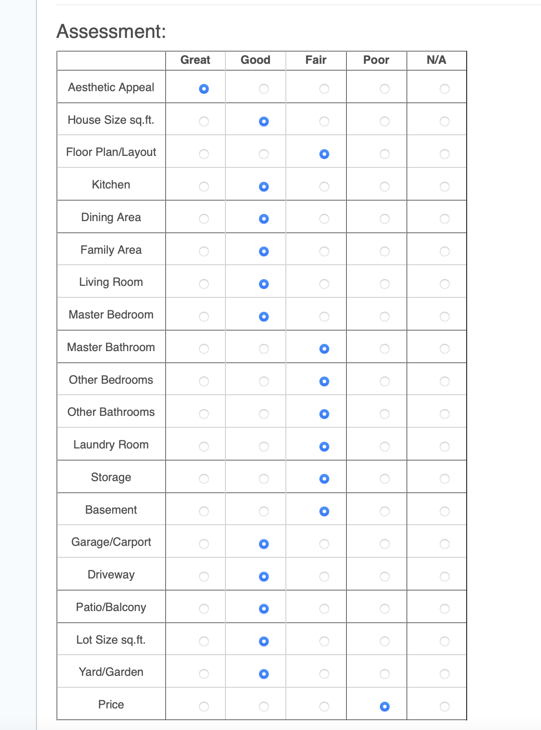The height and width of the screenshot is (730, 541).
Task: Choose Great for Other Bathrooms
Action: 204,414
